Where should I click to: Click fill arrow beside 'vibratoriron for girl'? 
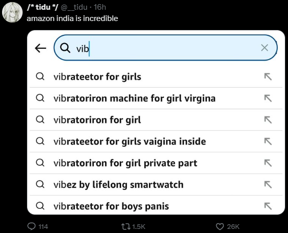click(x=268, y=120)
